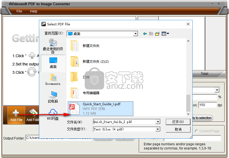Open Documents in places sidebar
The image size is (229, 158).
(x=53, y=80)
